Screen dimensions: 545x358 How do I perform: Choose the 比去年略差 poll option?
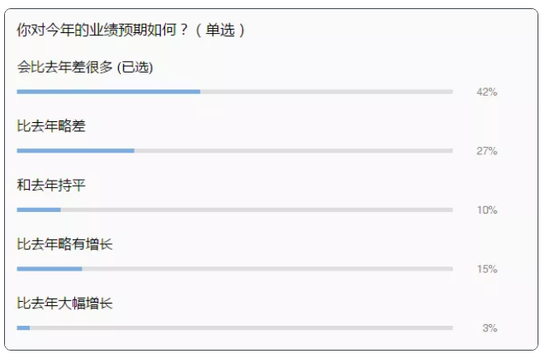click(x=51, y=126)
